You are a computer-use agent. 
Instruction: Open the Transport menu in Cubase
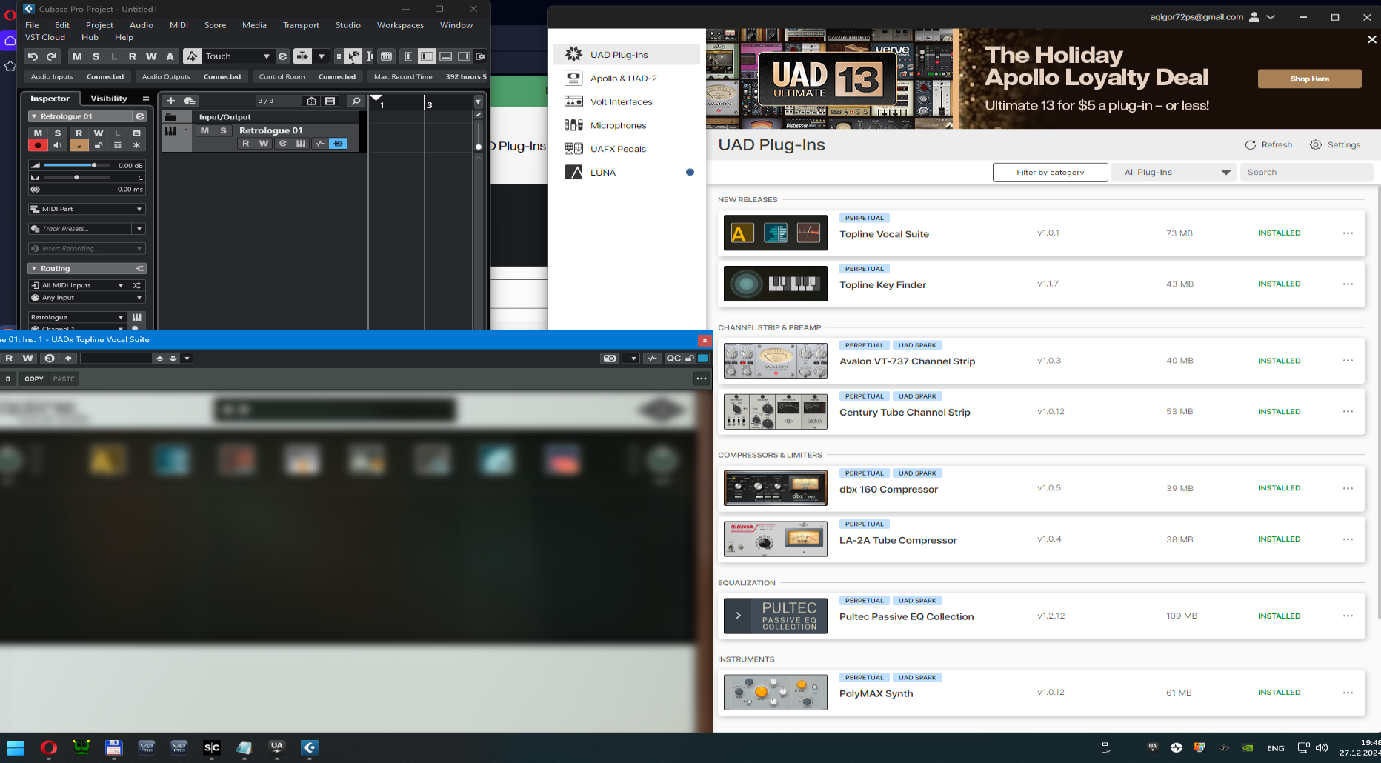(301, 25)
